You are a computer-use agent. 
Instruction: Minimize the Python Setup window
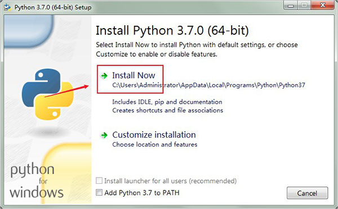(291, 5)
